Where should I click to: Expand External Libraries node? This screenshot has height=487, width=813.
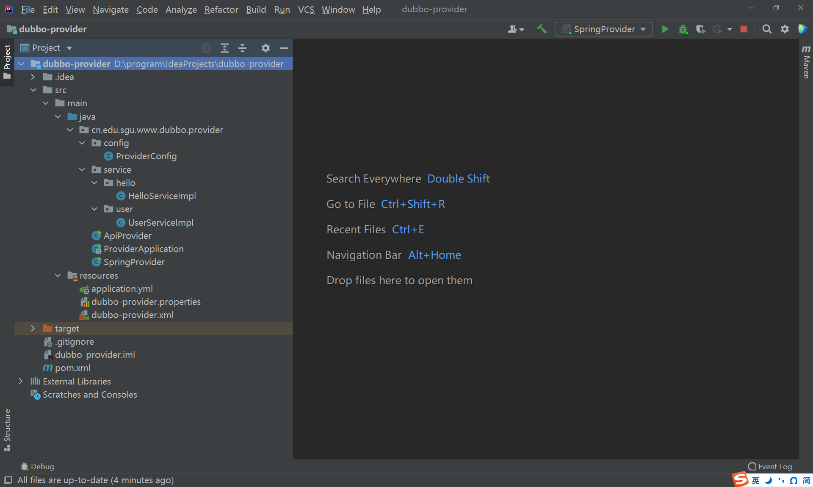coord(20,382)
